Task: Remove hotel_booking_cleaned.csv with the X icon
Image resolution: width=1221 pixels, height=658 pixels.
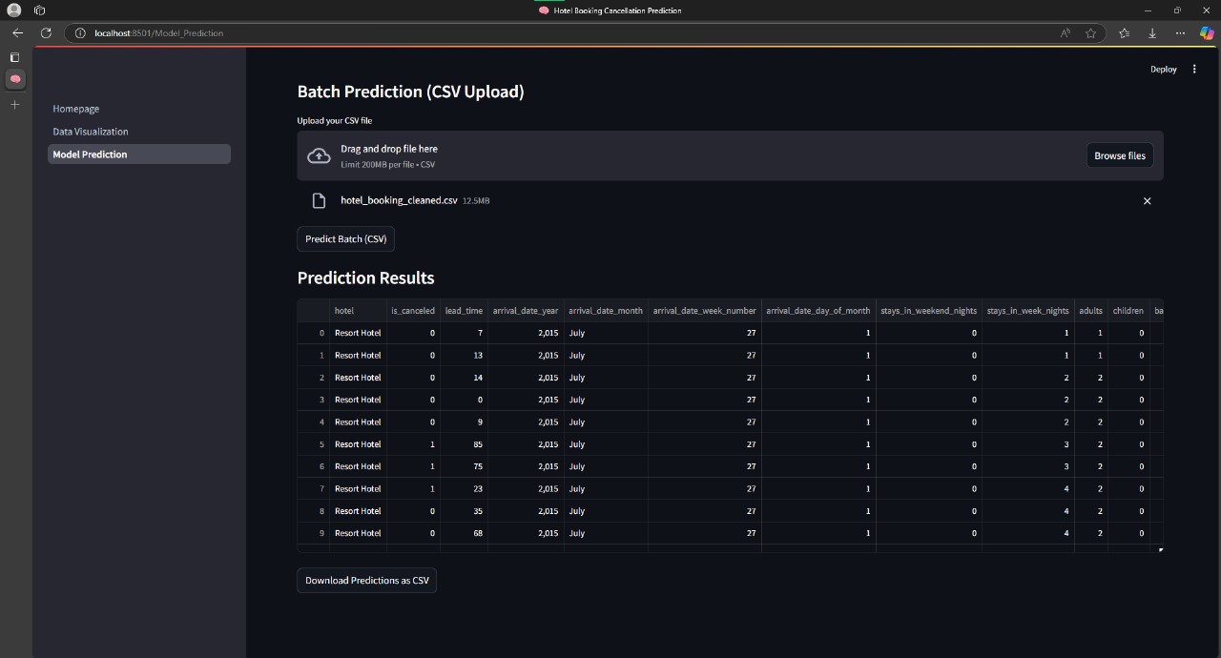Action: pos(1147,200)
